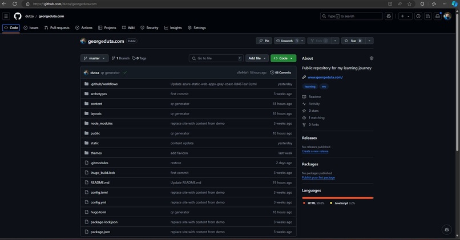Click the floating Copilot icon at bottom right
This screenshot has height=240, width=460.
447,230
